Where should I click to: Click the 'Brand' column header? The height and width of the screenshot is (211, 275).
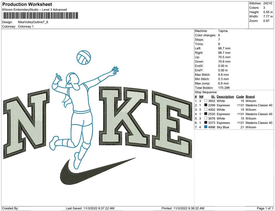click(x=250, y=96)
